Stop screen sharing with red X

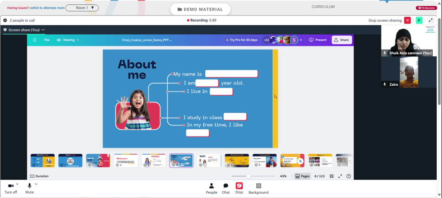click(408, 20)
